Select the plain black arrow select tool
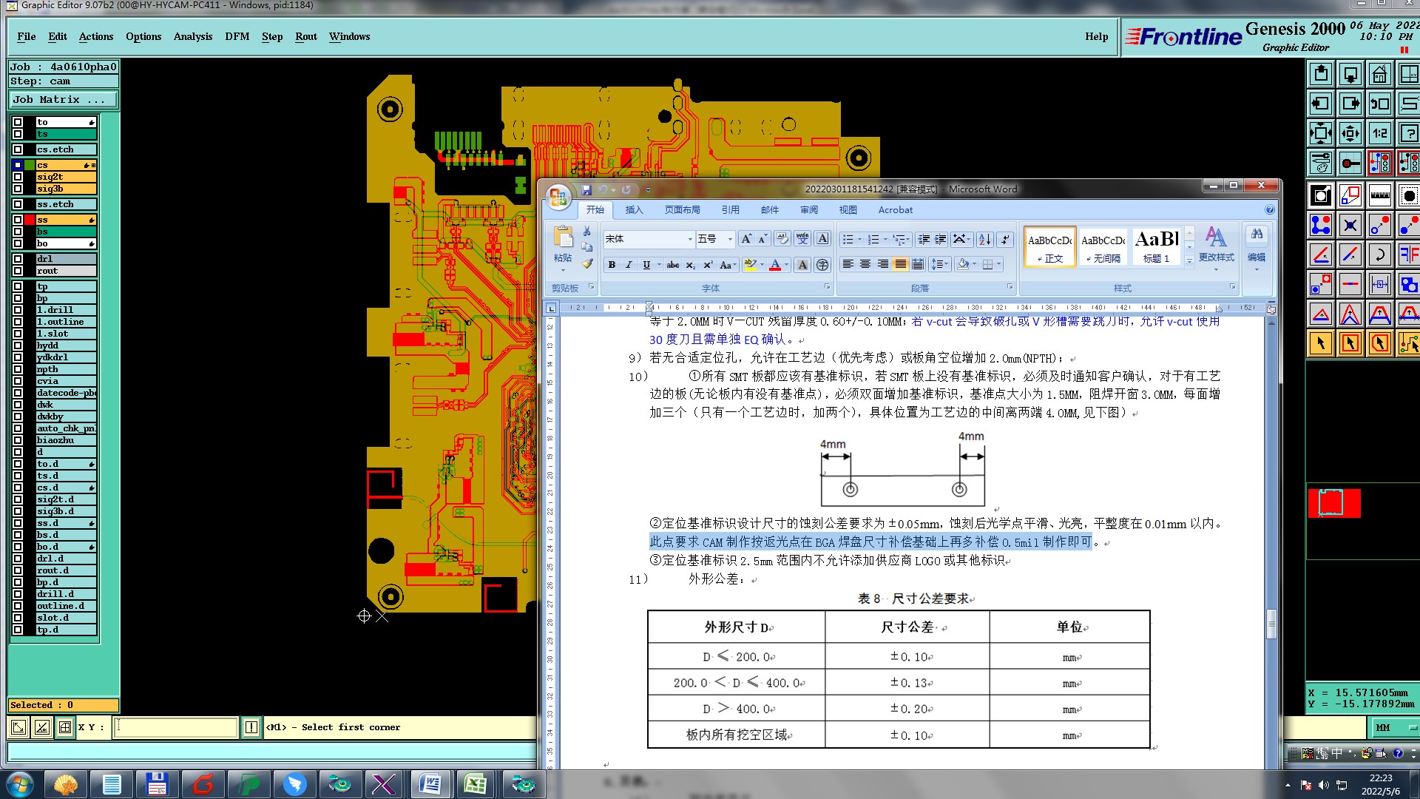The width and height of the screenshot is (1420, 799). 1320,343
